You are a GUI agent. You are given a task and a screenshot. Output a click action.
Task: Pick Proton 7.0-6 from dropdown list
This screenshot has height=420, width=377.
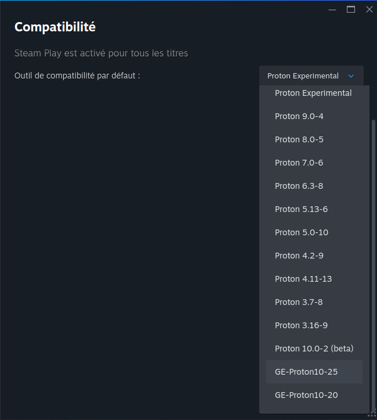[x=313, y=163]
